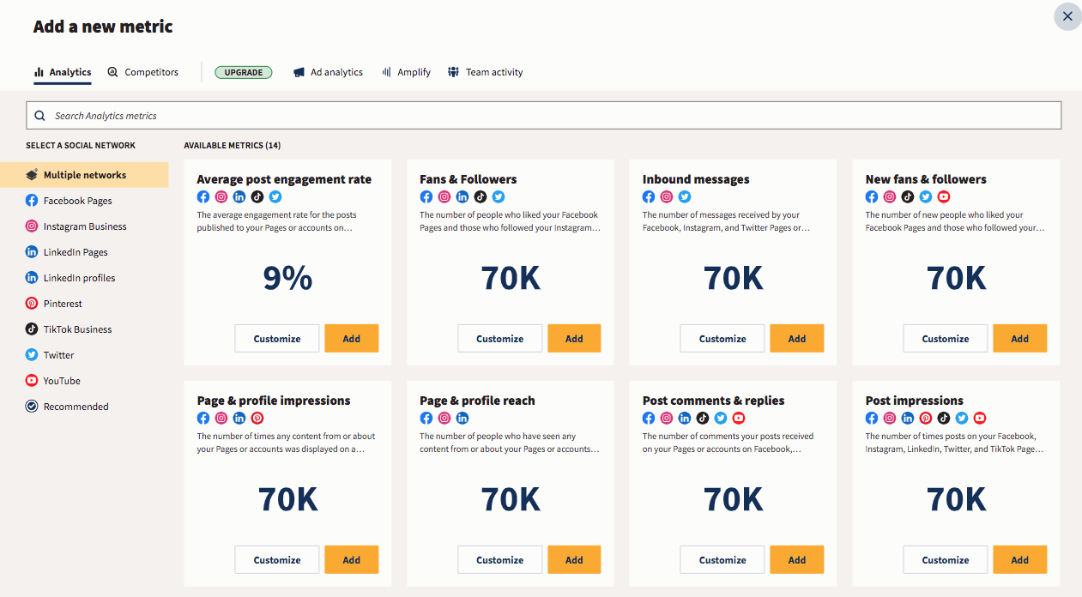
Task: Add the Inbound messages metric
Action: click(x=796, y=338)
